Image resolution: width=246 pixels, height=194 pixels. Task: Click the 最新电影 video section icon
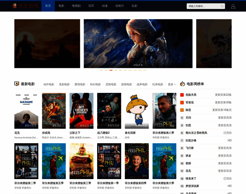tap(17, 84)
